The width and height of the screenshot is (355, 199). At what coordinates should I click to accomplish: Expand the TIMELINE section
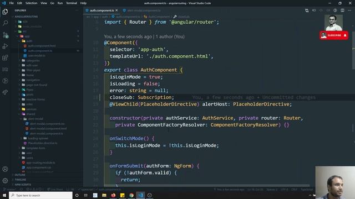point(21,180)
